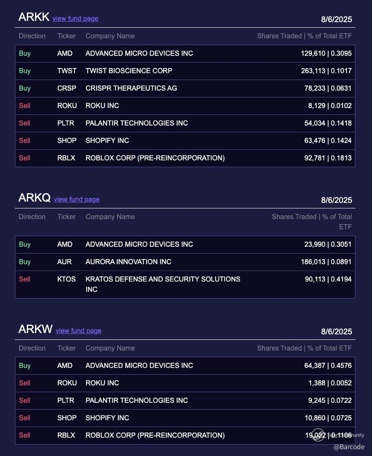
Task: Click the TWST ticker in ARKK table
Action: pos(67,71)
